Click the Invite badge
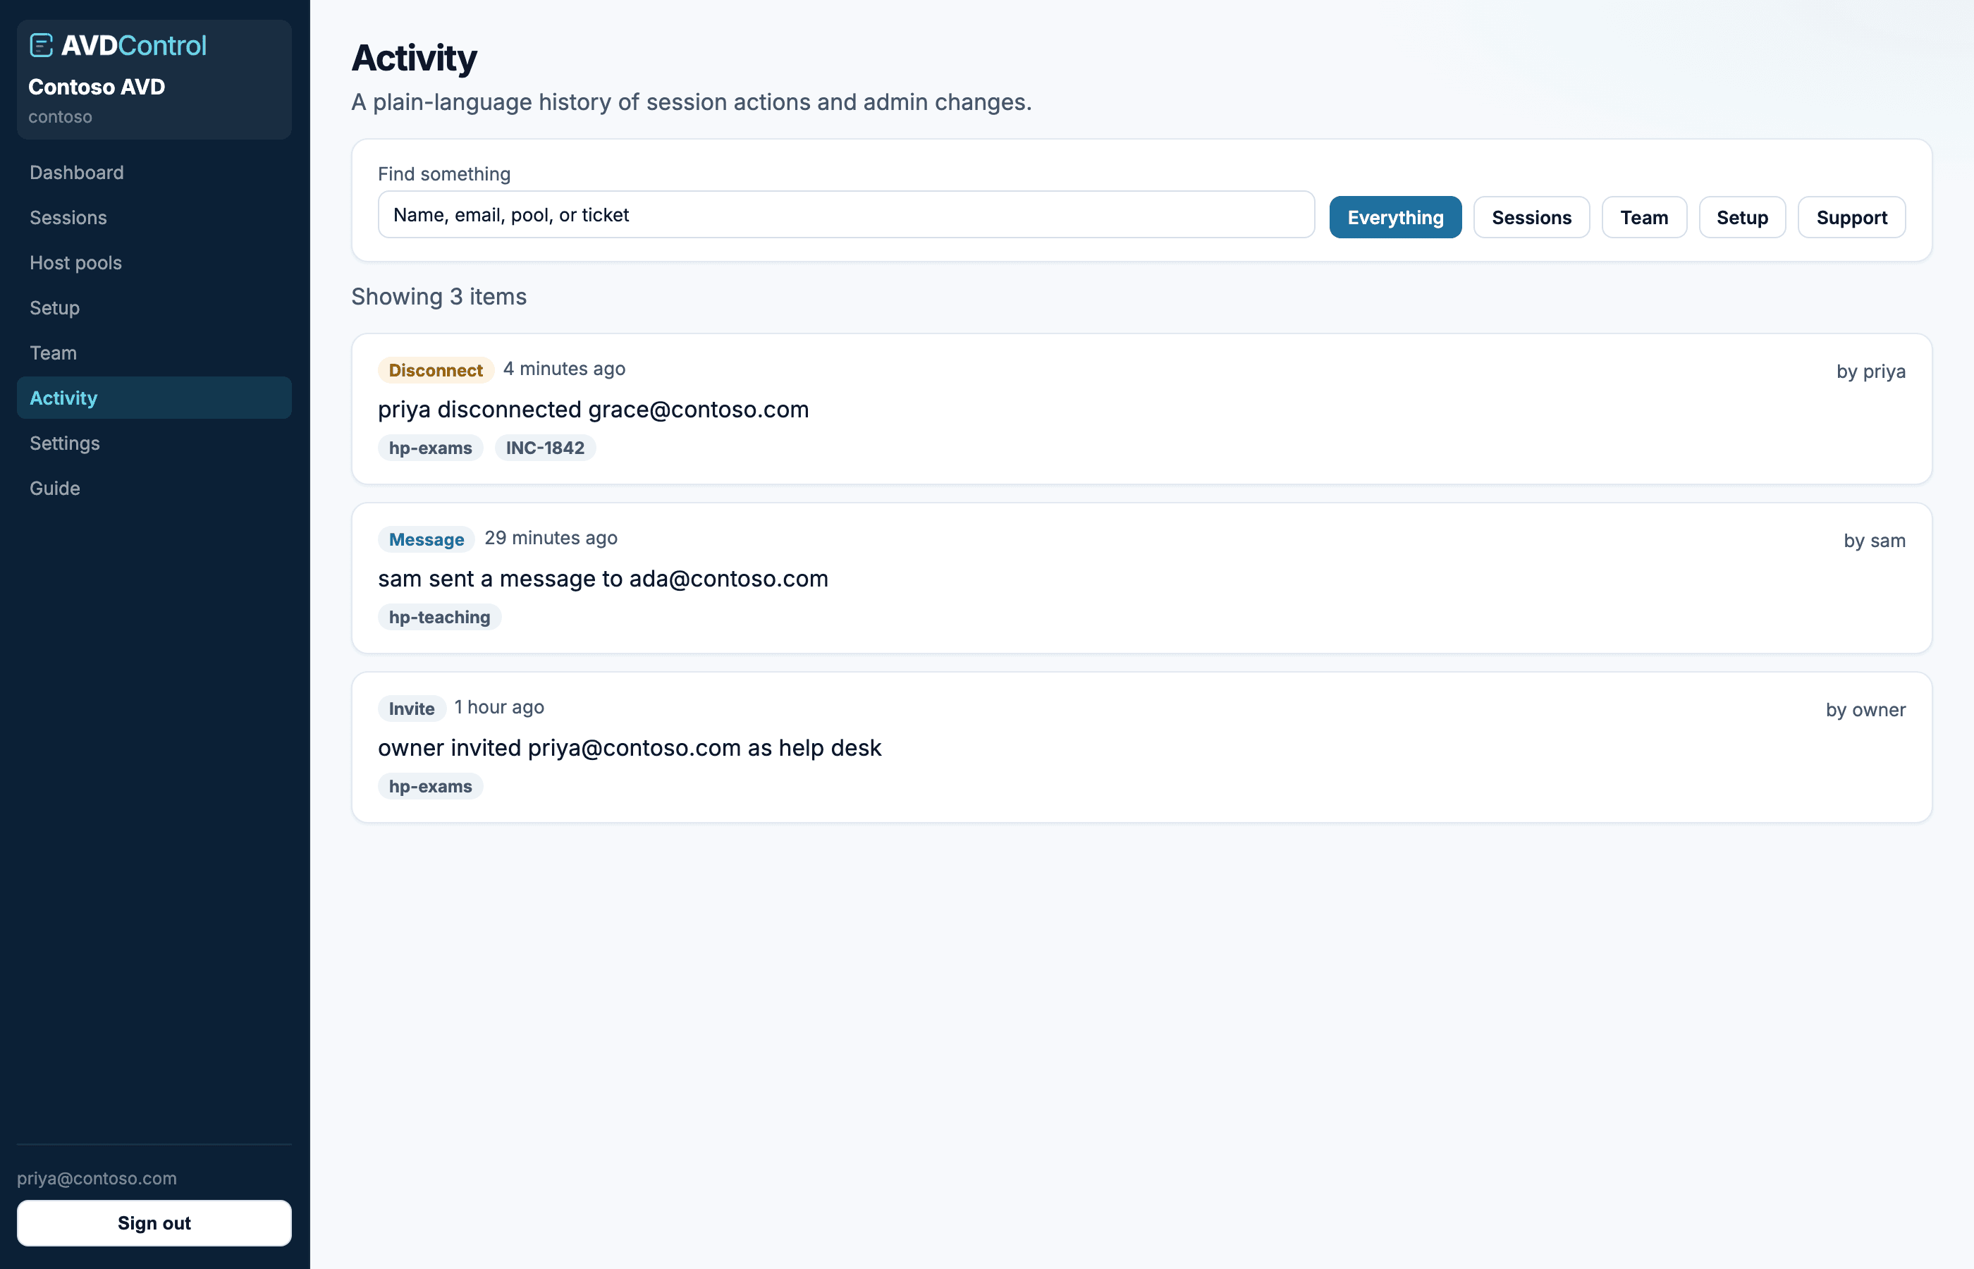Viewport: 1974px width, 1269px height. pos(412,709)
